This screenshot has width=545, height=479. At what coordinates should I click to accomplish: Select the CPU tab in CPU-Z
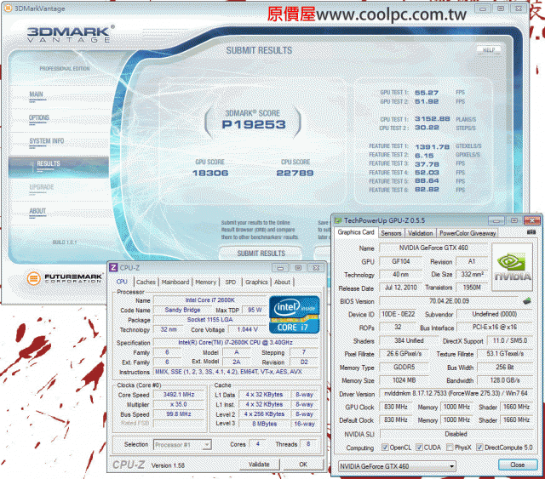pos(122,282)
